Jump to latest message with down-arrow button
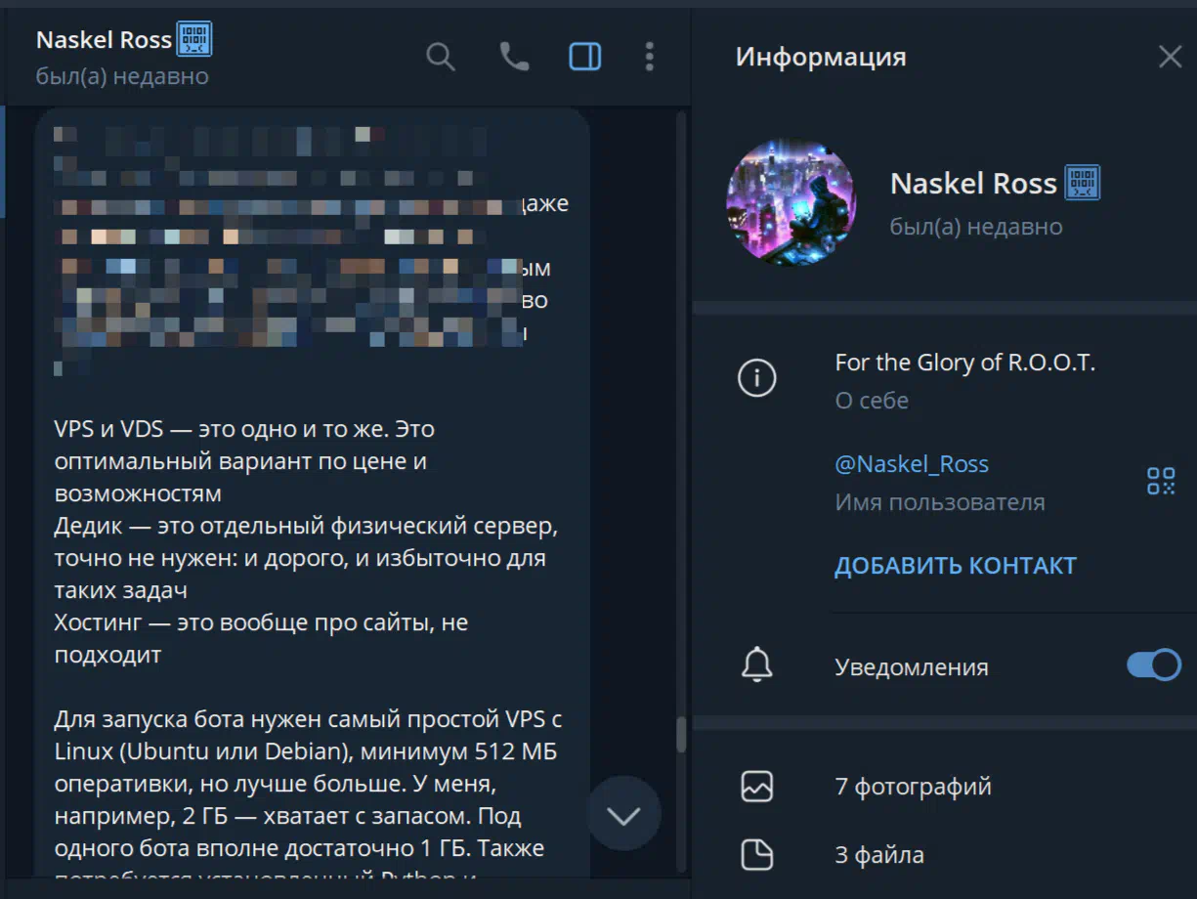This screenshot has height=899, width=1197. [623, 814]
